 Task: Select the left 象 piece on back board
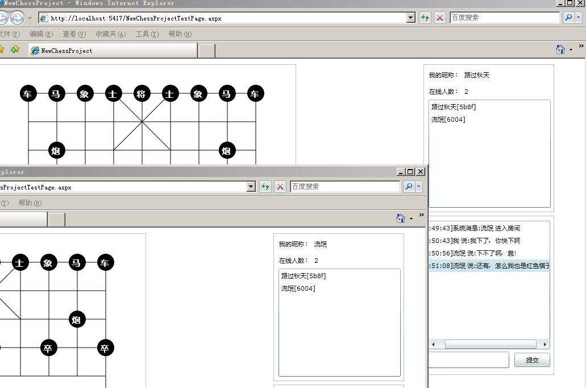point(85,93)
